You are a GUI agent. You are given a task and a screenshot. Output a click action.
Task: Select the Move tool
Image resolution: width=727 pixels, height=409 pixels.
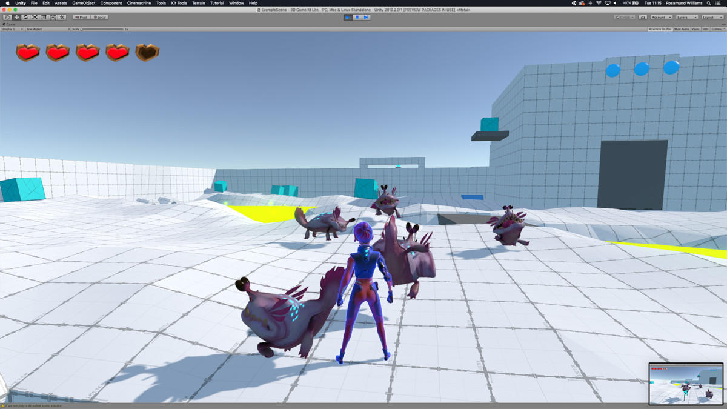[x=17, y=17]
